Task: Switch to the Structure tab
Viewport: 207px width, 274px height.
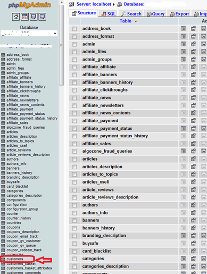Action: tap(84, 13)
